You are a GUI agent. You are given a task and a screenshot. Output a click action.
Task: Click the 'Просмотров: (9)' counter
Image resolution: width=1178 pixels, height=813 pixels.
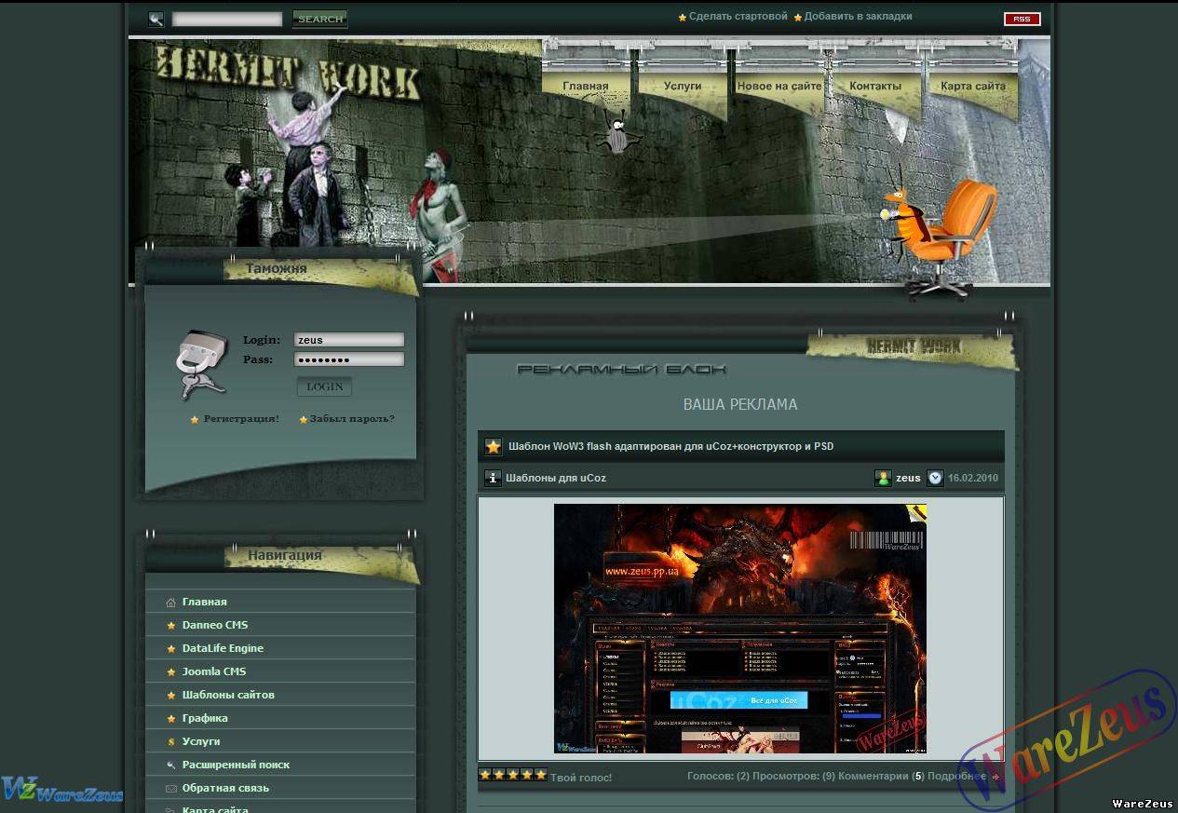pos(794,776)
